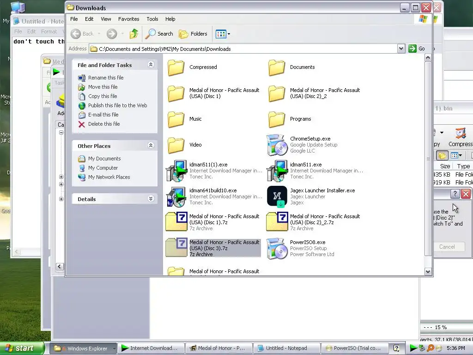Click scroll down arrow in file list
This screenshot has width=473, height=355.
point(428,271)
